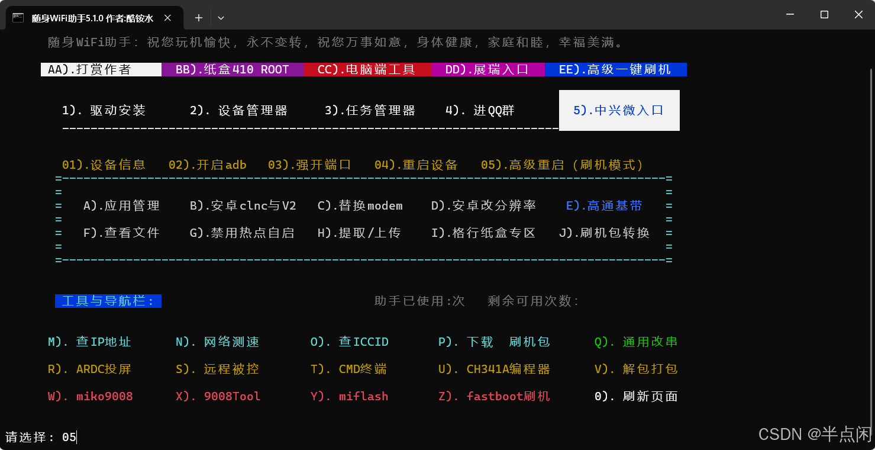This screenshot has width=875, height=450.
Task: Select E).高通基带
Action: pyautogui.click(x=604, y=205)
